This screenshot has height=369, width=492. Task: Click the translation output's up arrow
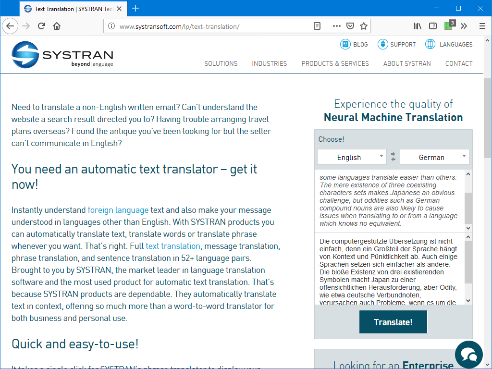(x=468, y=237)
